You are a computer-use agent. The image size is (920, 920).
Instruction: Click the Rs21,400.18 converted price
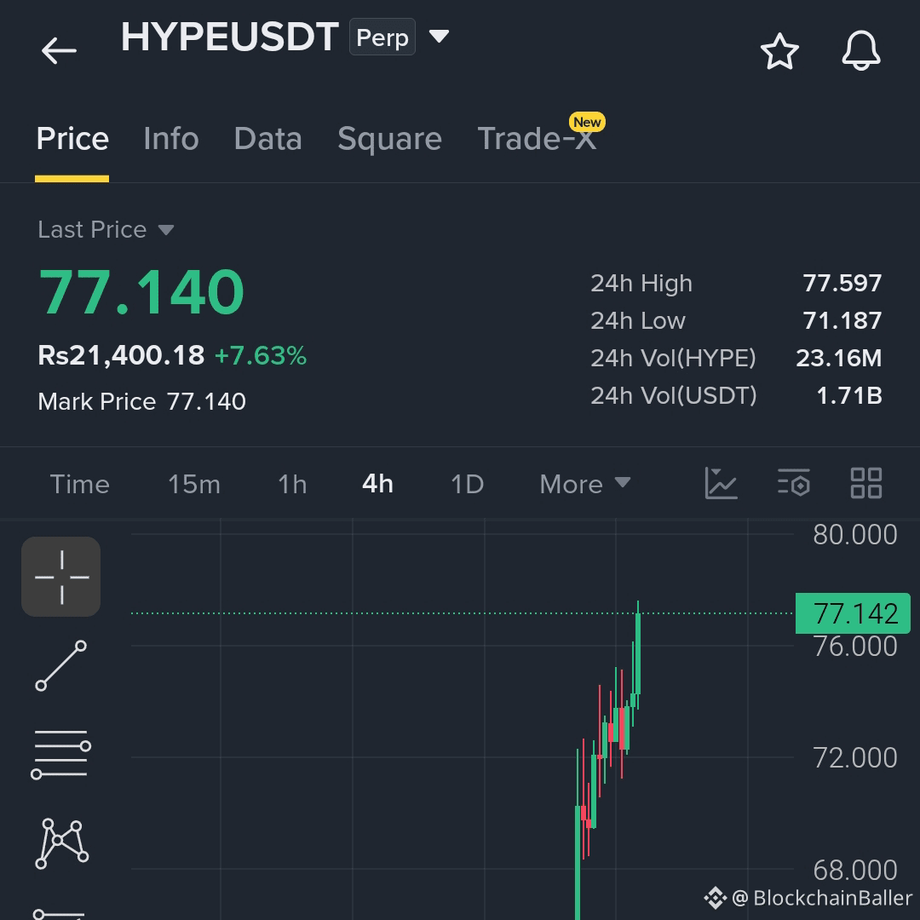(121, 355)
